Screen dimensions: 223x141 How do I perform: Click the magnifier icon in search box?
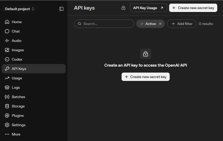[x=79, y=24]
